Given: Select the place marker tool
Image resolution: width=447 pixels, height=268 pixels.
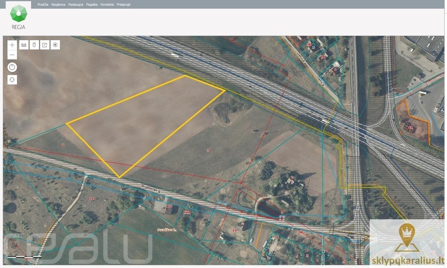Looking at the screenshot, I should [34, 45].
